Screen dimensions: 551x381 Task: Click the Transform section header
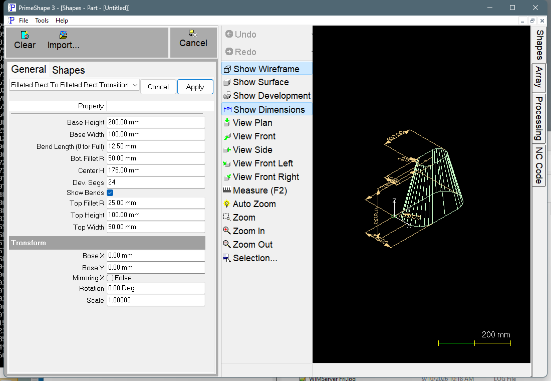(x=107, y=243)
